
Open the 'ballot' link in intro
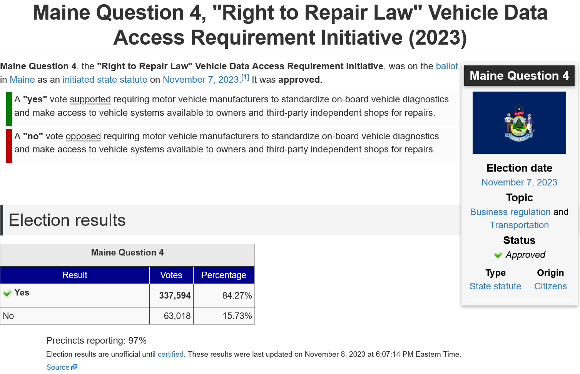pyautogui.click(x=446, y=66)
